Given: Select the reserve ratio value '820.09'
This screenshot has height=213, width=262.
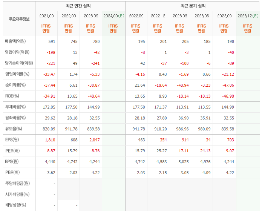Looking at the screenshot, I should click(49, 129).
